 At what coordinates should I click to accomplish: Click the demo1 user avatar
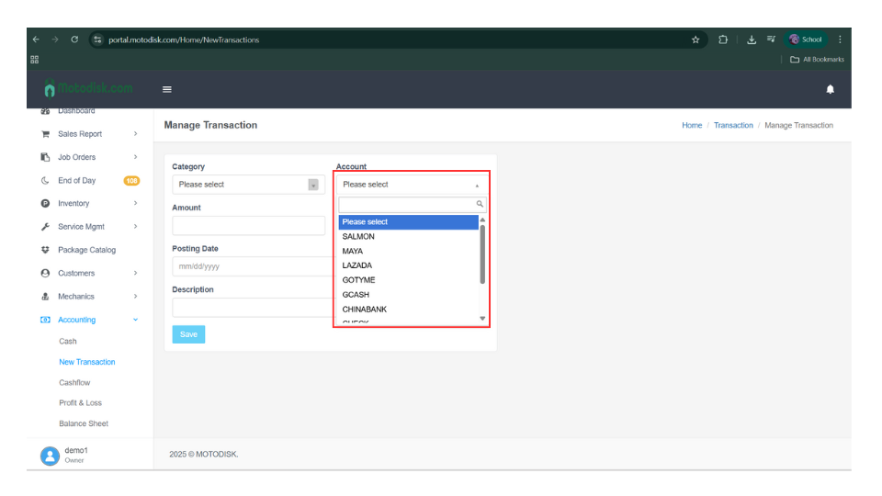tap(50, 456)
